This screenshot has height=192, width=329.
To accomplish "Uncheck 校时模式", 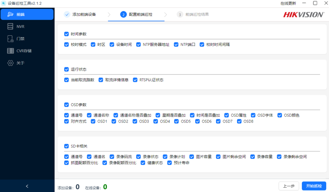I will click(x=66, y=44).
